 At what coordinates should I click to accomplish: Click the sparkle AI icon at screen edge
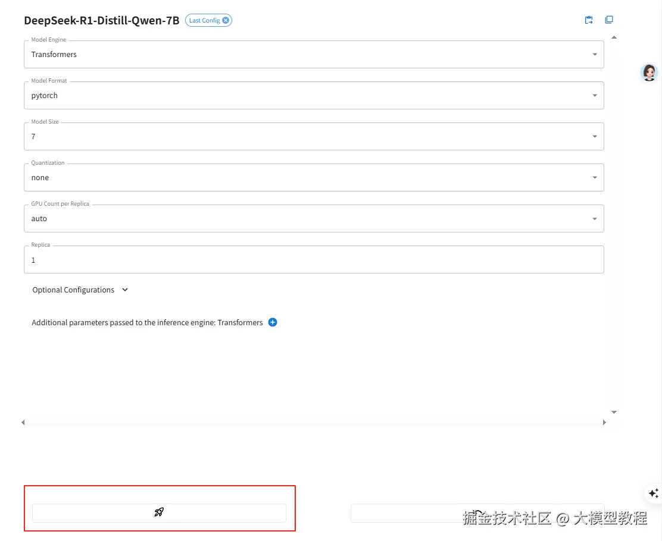point(654,493)
